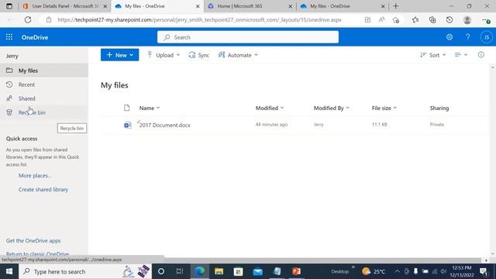Screen dimensions: 496x279
Task: Open Modified column header dropdown
Action: pos(270,108)
